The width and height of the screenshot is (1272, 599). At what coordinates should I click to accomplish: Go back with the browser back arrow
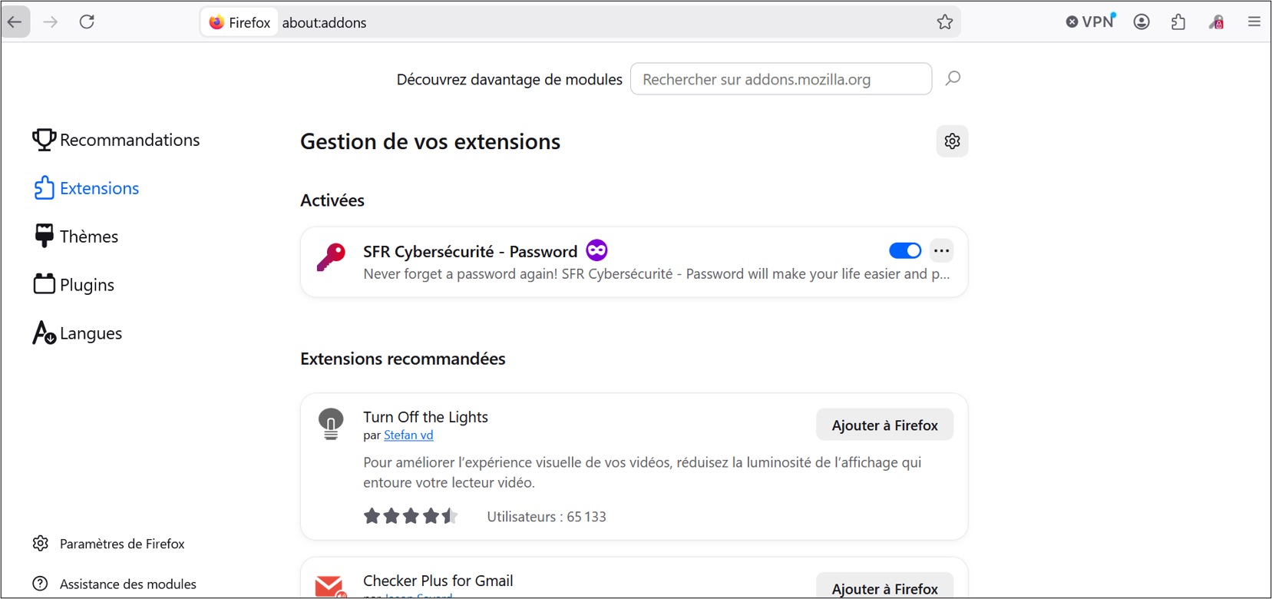tap(15, 22)
